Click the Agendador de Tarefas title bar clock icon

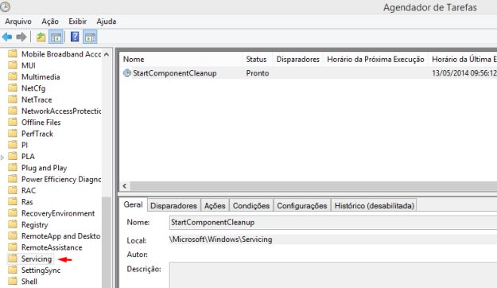point(5,6)
